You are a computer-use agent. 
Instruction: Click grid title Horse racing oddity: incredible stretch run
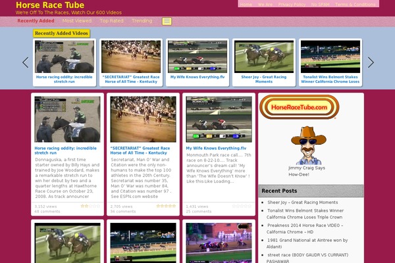65,151
